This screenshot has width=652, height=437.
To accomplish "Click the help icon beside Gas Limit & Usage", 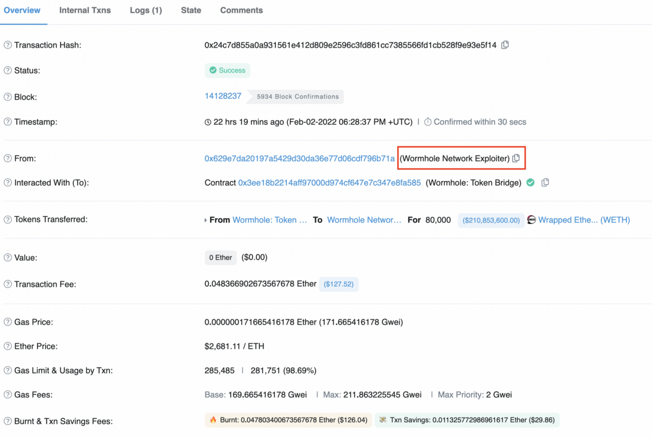I will [x=7, y=371].
